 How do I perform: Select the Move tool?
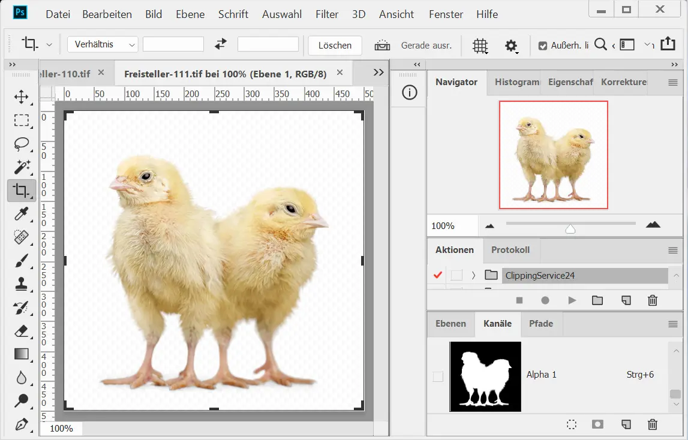22,97
